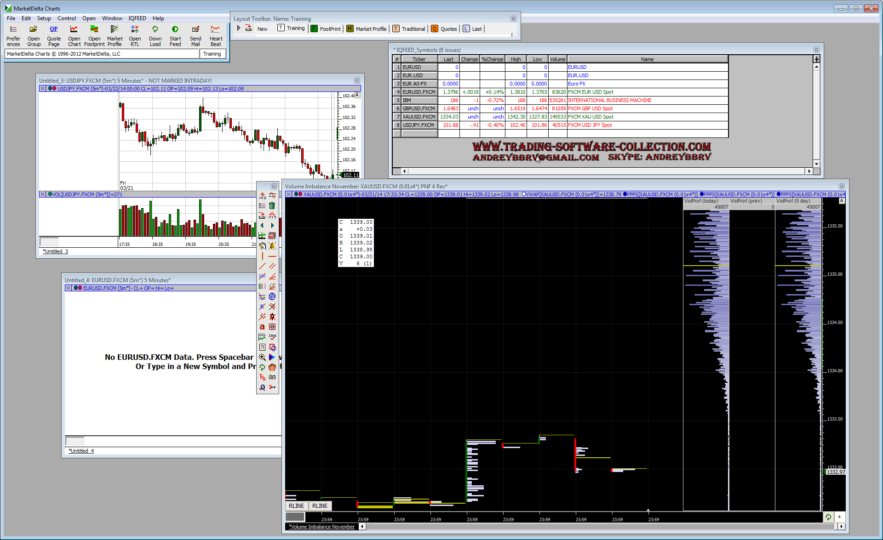Select the hand pan tool
This screenshot has height=540, width=883.
tap(272, 367)
